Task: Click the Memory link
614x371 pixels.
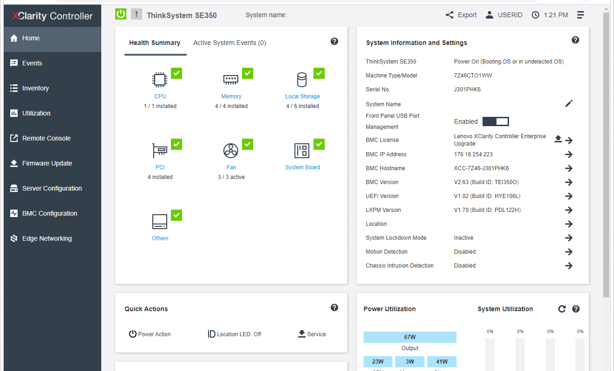Action: pos(231,96)
